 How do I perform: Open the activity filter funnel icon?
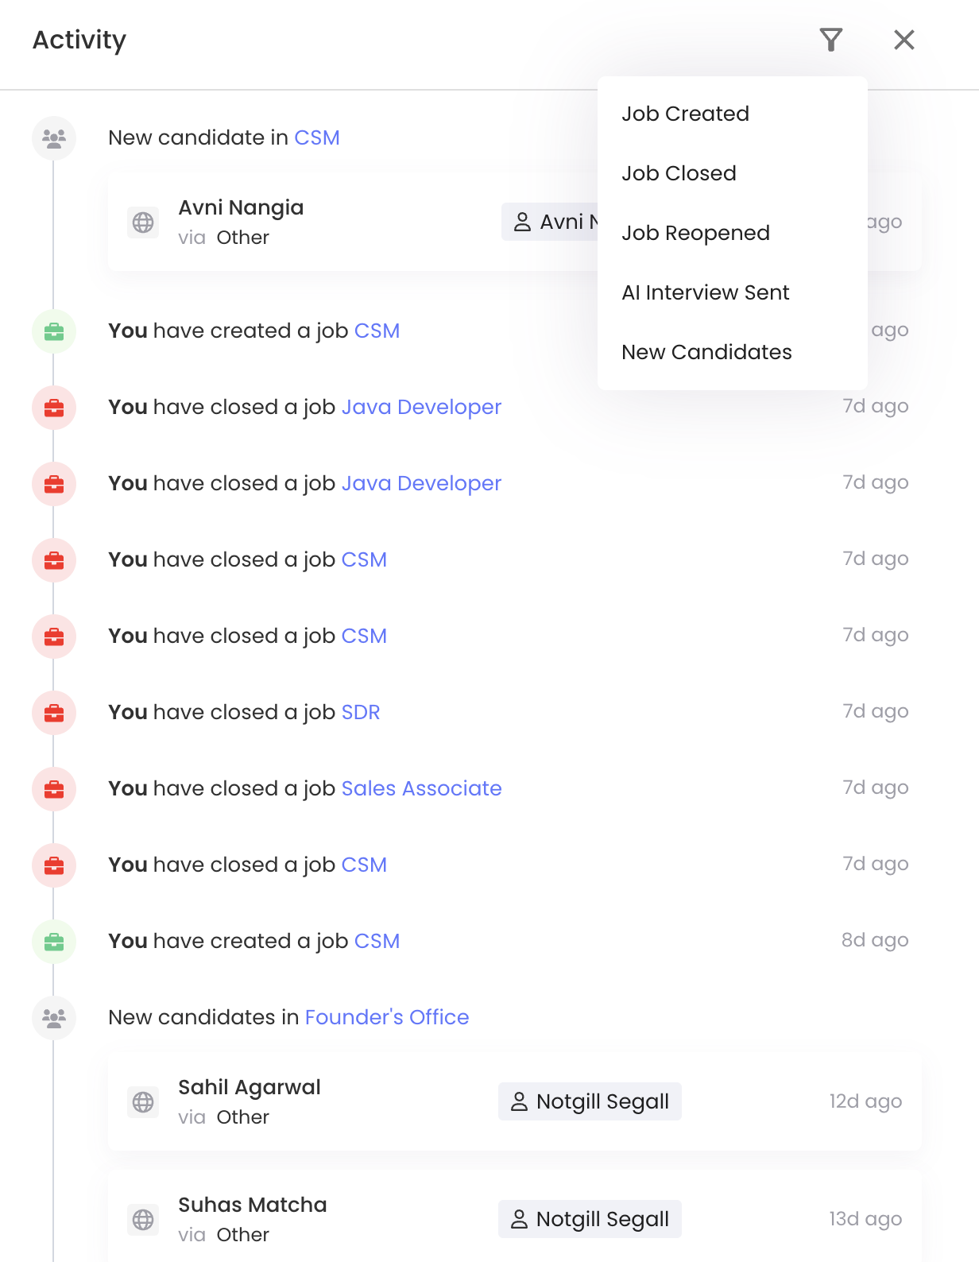click(830, 40)
